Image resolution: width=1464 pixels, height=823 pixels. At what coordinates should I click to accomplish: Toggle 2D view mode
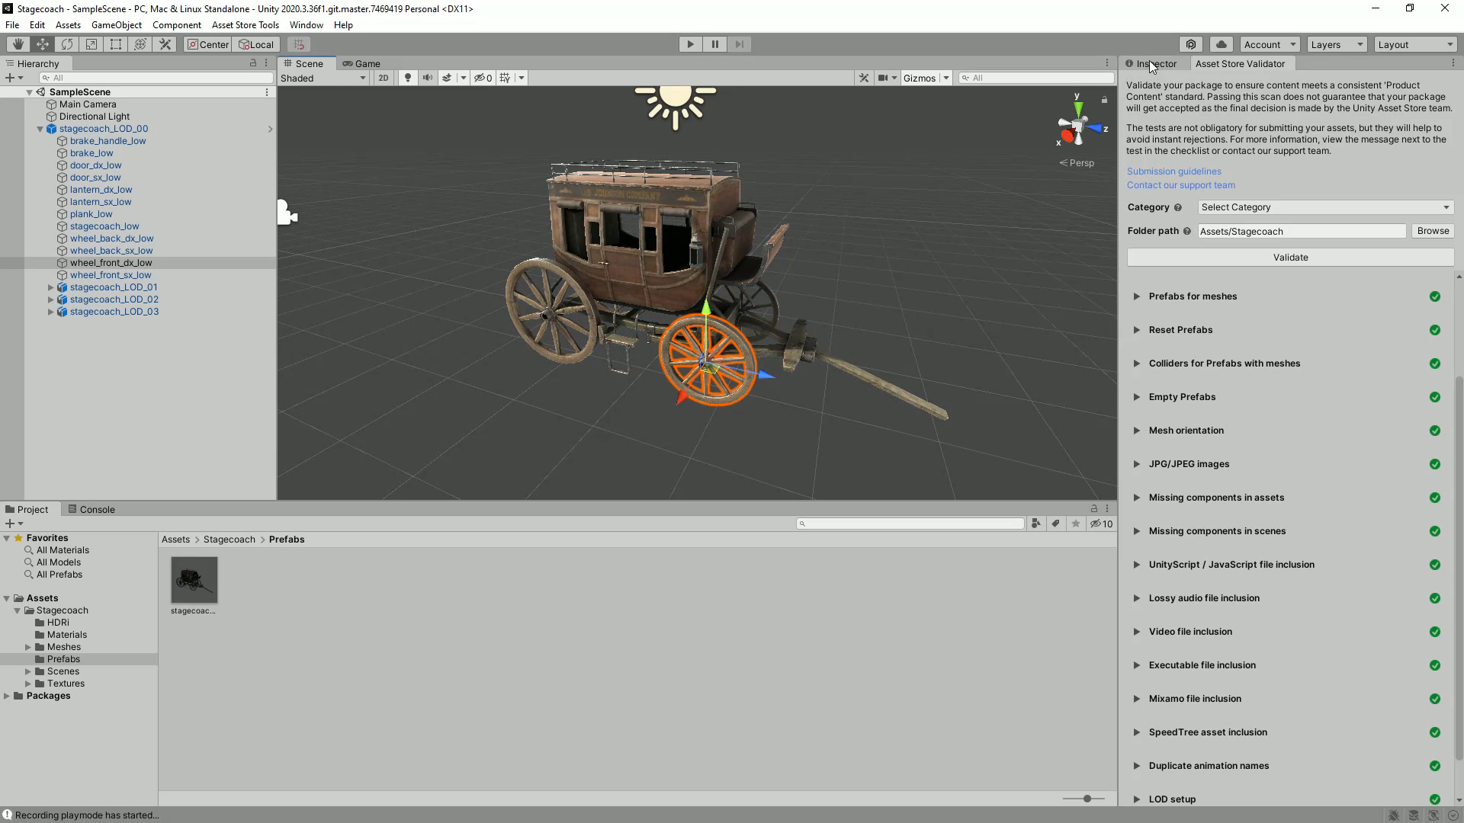point(384,78)
